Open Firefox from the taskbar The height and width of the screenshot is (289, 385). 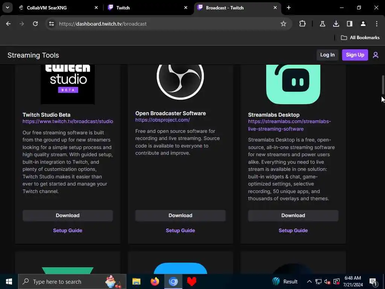click(155, 281)
